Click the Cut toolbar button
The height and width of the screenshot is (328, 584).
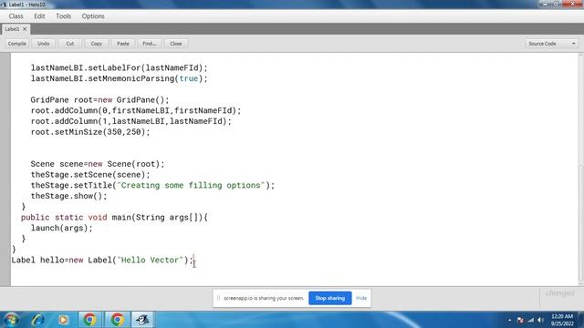(70, 44)
